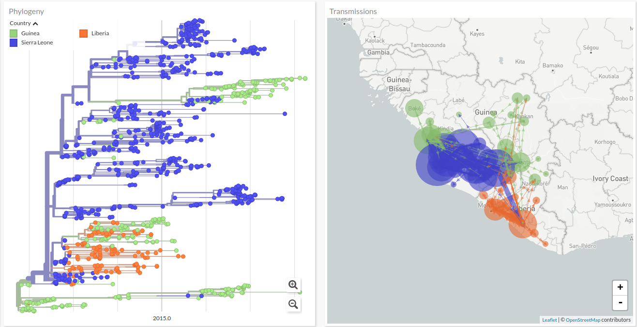Click the green Guinea legend swatch
Screen dimensions: 637x327
14,33
